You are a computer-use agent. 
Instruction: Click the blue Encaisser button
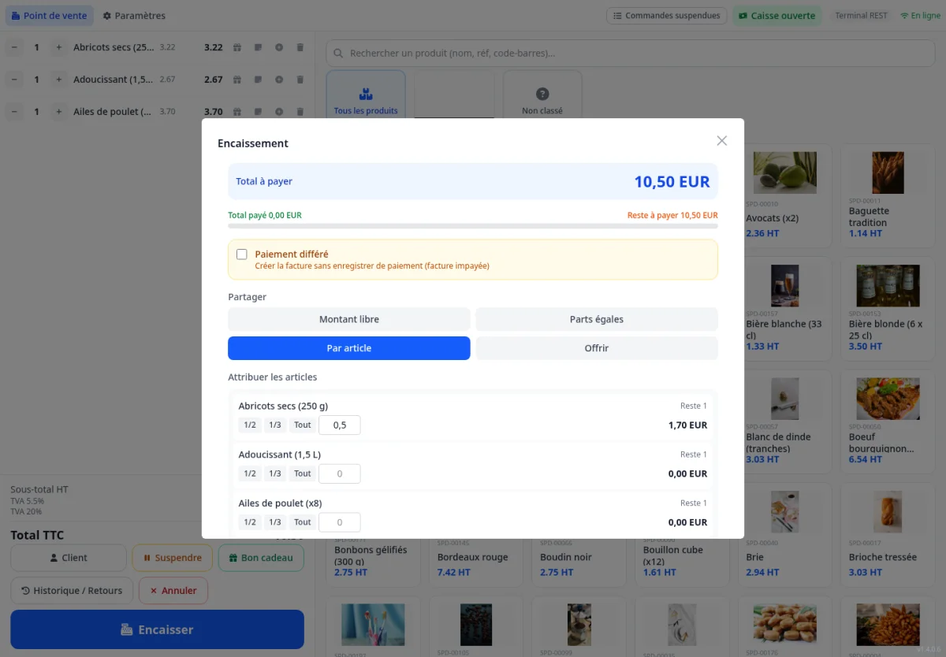click(157, 629)
